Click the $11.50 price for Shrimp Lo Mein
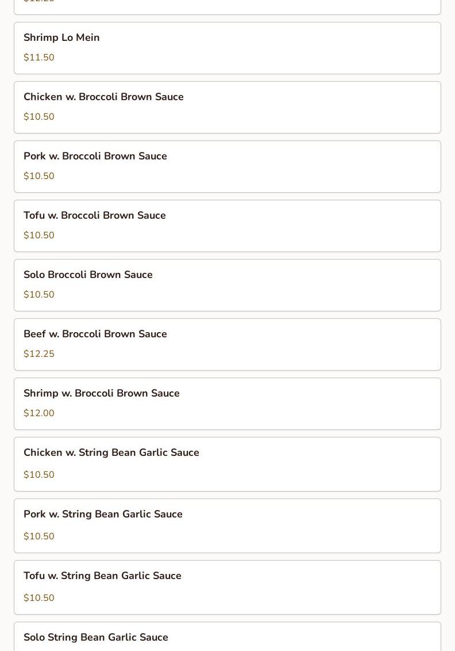Viewport: 455px width, 651px height. click(x=39, y=58)
